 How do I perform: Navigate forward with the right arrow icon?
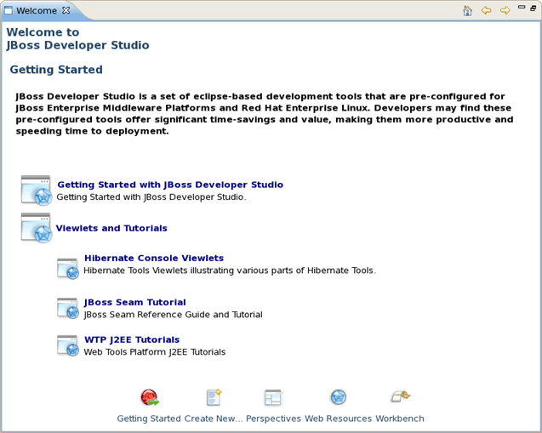pyautogui.click(x=505, y=11)
